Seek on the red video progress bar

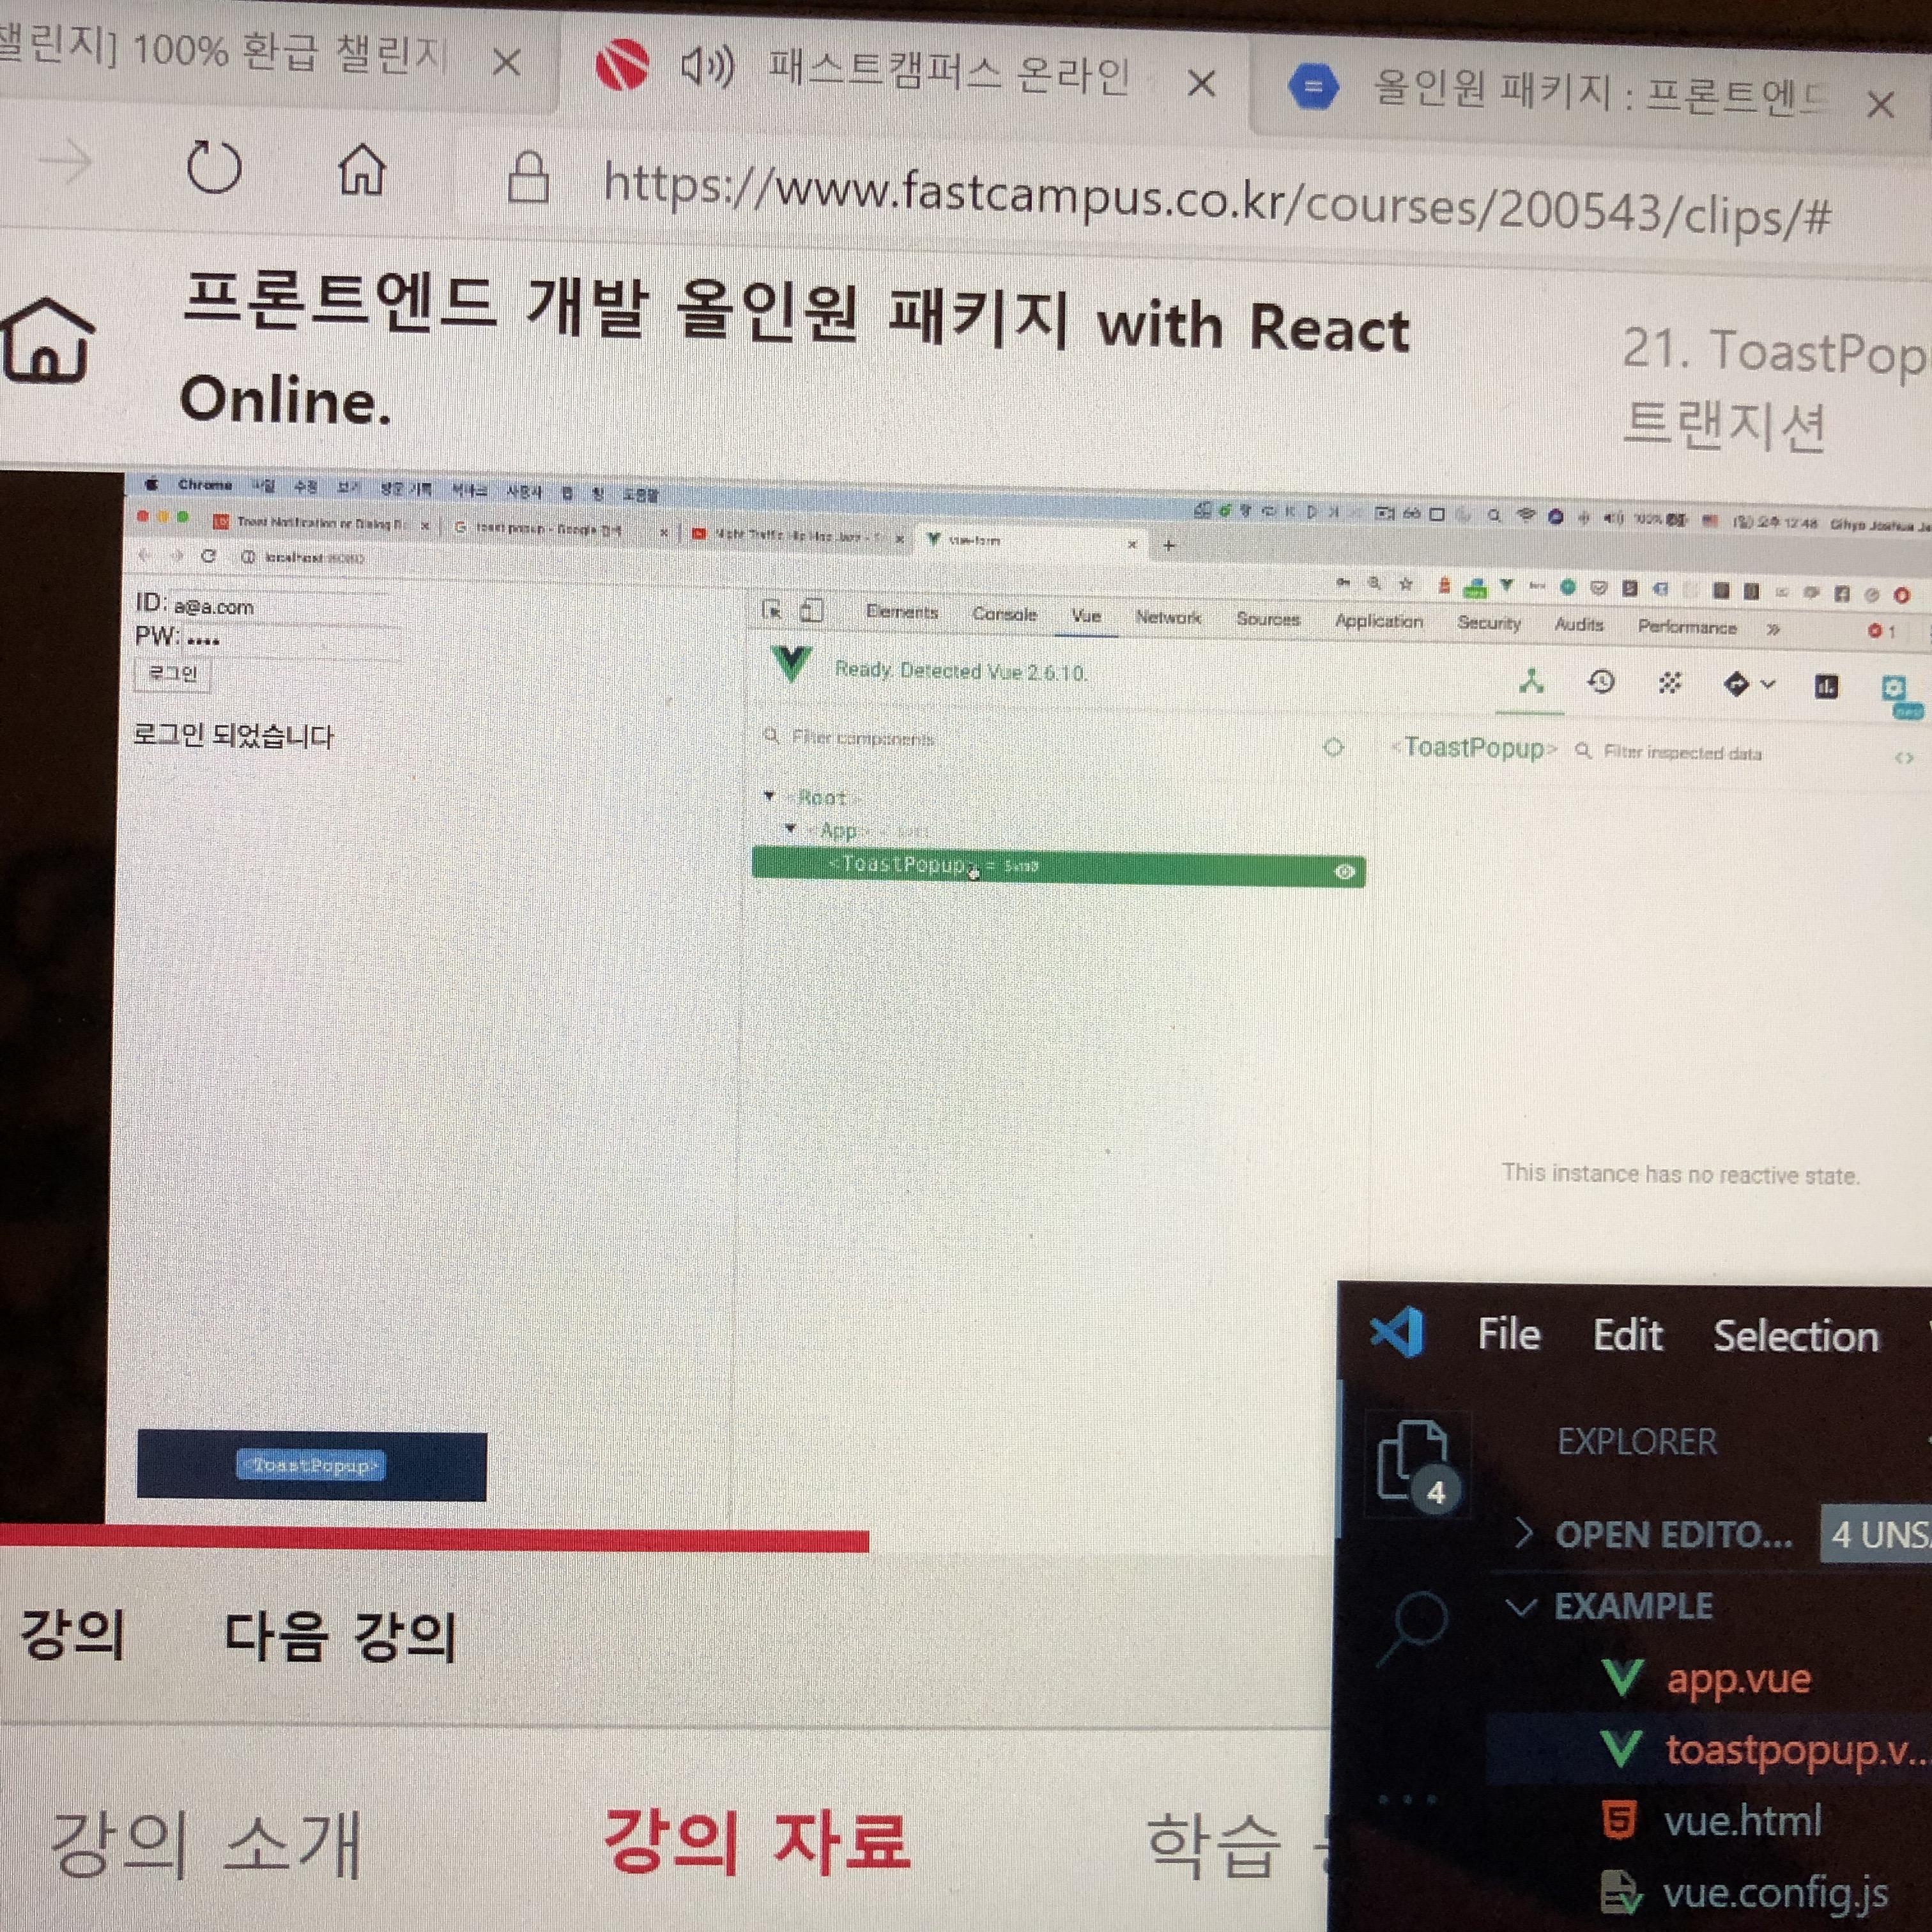[x=434, y=1538]
